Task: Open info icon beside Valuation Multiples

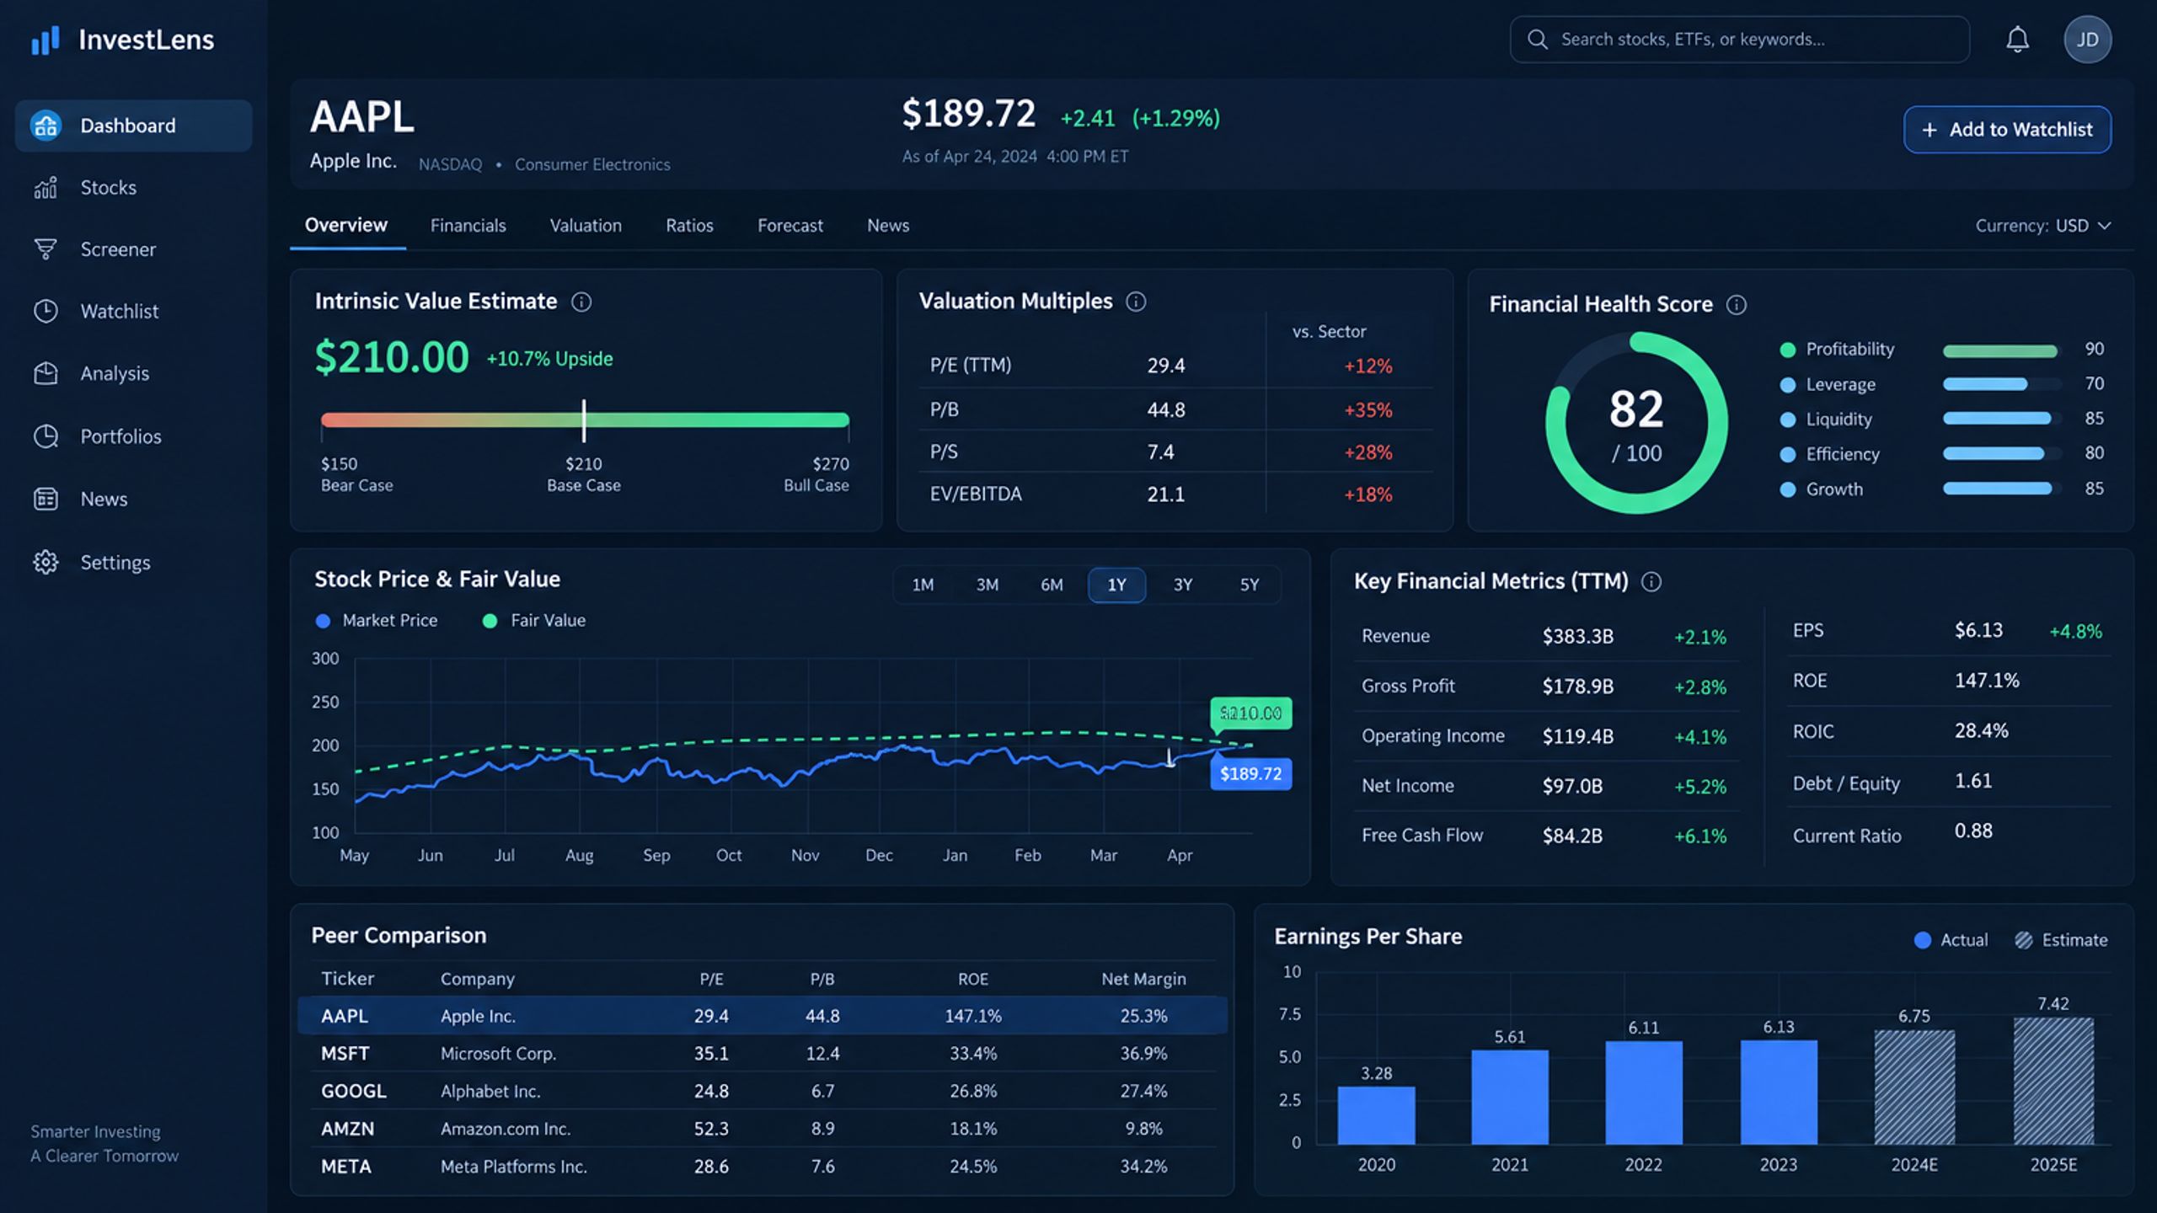Action: pos(1136,302)
